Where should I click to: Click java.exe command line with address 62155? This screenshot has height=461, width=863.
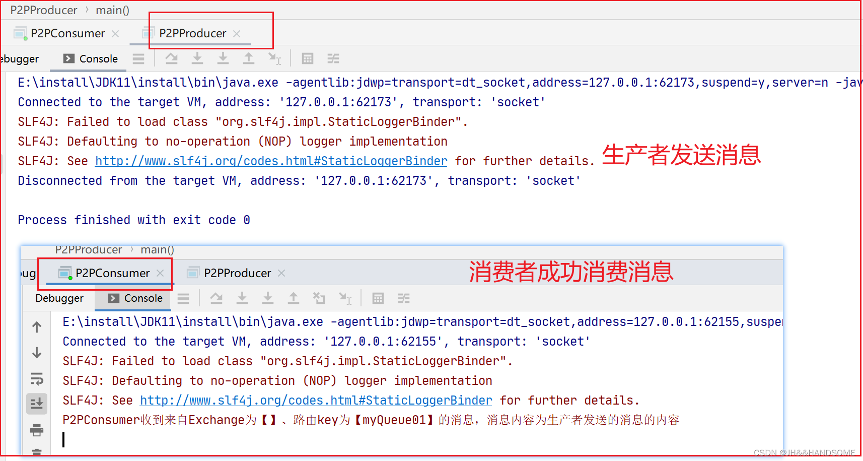coord(422,322)
